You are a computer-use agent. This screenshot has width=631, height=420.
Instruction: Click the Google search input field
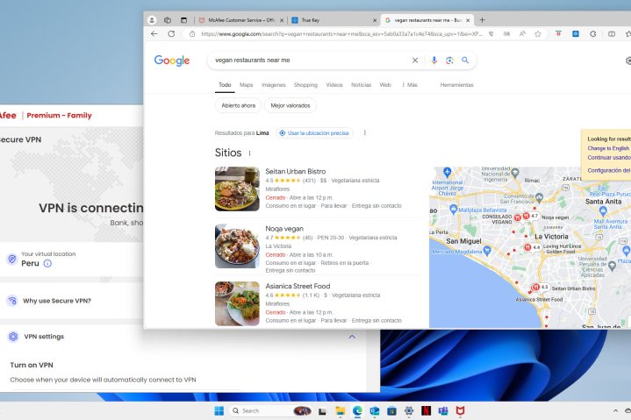pyautogui.click(x=307, y=61)
